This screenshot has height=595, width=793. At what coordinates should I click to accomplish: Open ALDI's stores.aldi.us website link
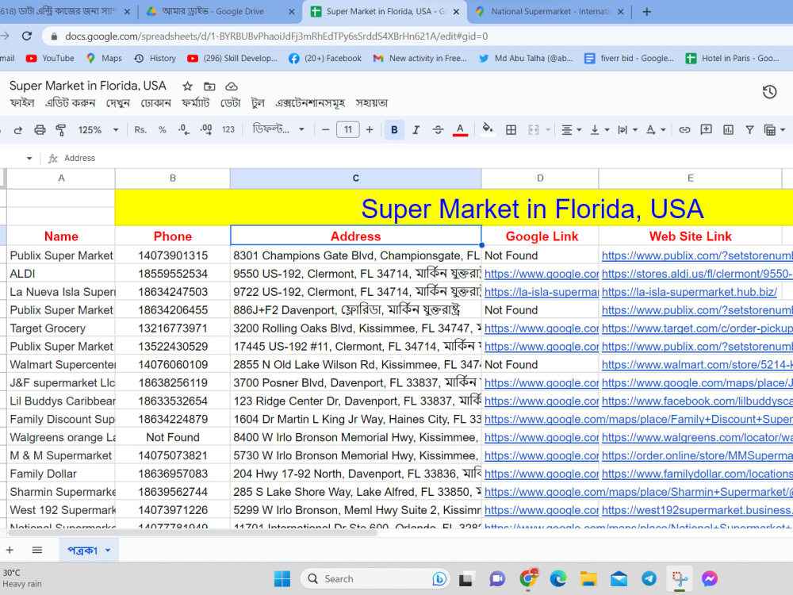(696, 274)
